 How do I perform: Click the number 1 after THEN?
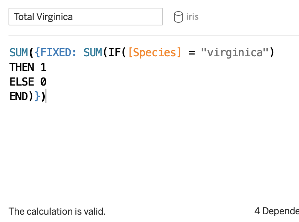pyautogui.click(x=43, y=67)
